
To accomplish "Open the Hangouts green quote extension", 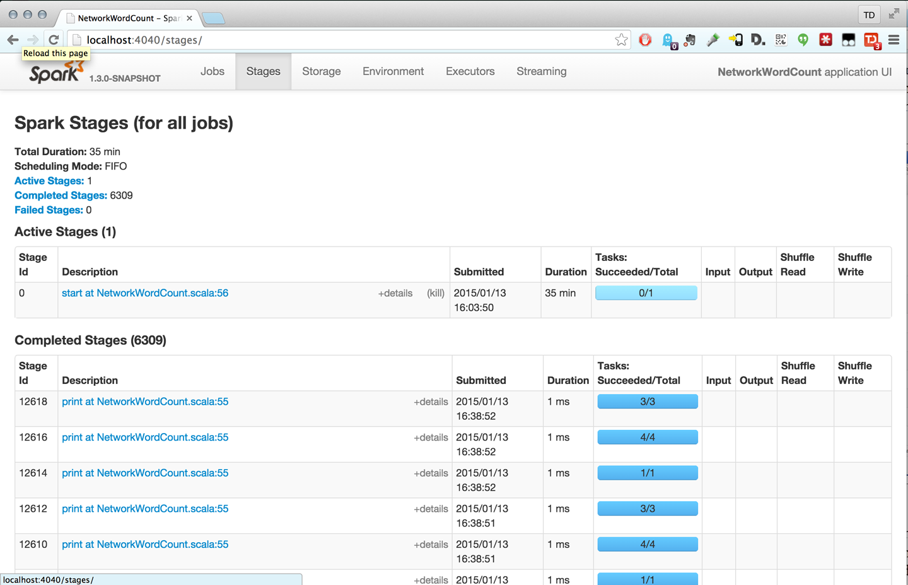I will [x=803, y=40].
